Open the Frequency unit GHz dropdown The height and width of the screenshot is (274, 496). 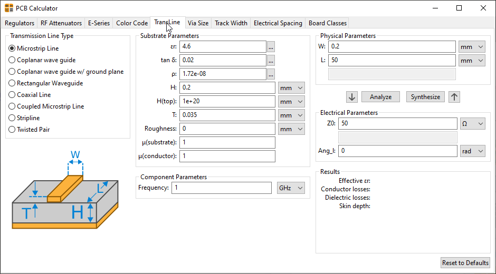[291, 188]
